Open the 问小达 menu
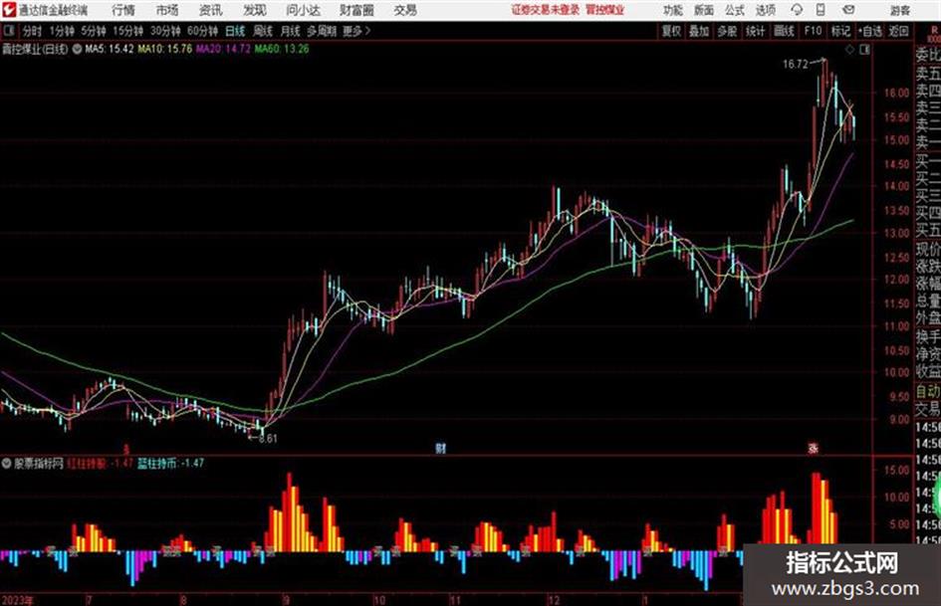This screenshot has height=606, width=941. coord(303,10)
